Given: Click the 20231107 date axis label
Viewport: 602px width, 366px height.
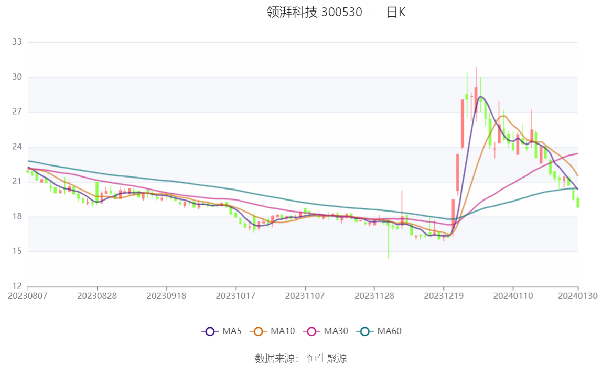Looking at the screenshot, I should [x=305, y=296].
